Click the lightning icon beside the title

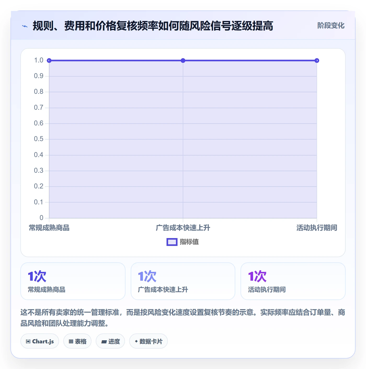tap(25, 26)
